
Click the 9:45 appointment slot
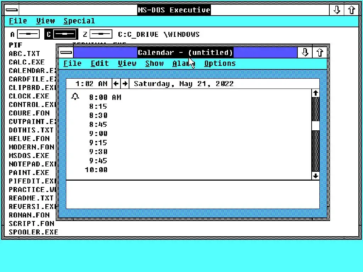(x=189, y=161)
